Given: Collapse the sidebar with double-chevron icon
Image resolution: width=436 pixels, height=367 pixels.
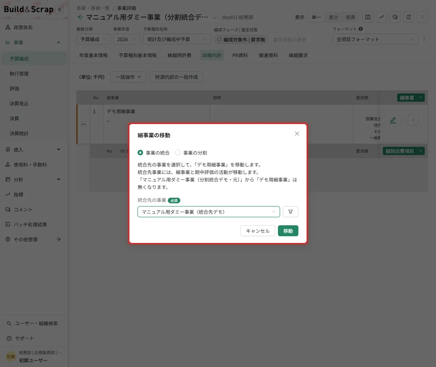Looking at the screenshot, I should (x=60, y=10).
